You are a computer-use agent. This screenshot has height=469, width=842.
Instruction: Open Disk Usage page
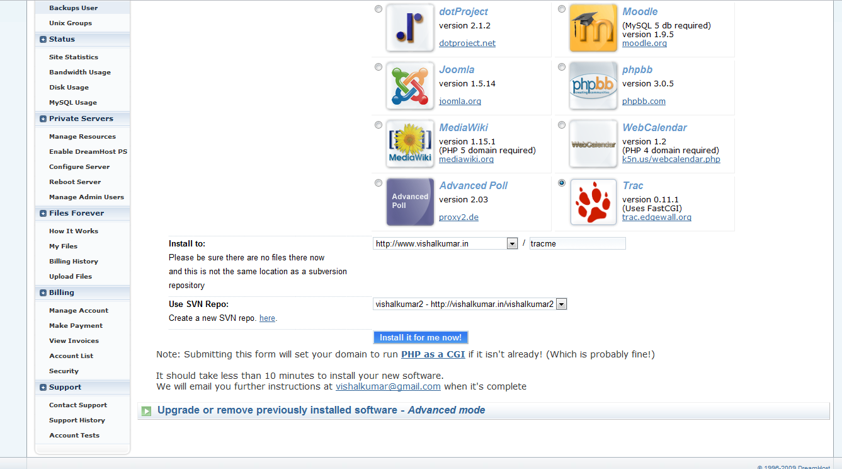69,88
